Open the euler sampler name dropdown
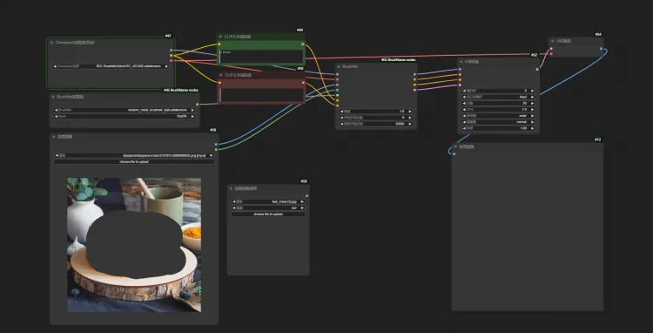 (x=499, y=115)
